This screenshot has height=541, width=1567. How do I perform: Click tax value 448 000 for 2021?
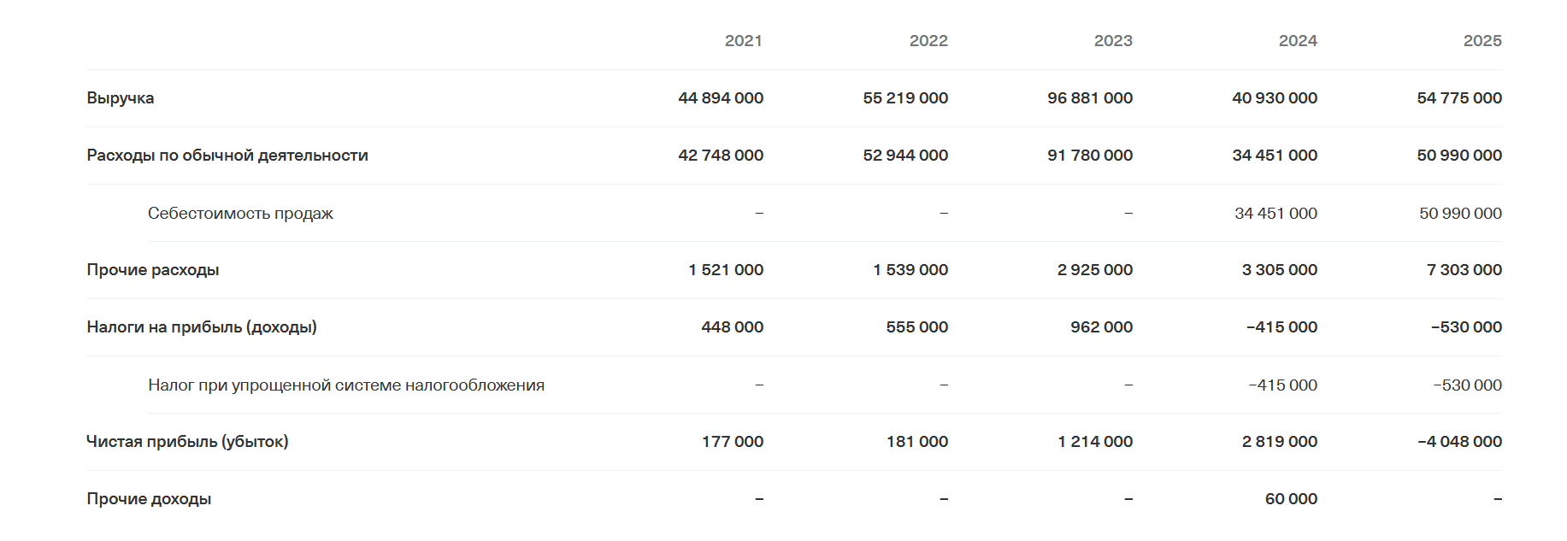(x=732, y=327)
